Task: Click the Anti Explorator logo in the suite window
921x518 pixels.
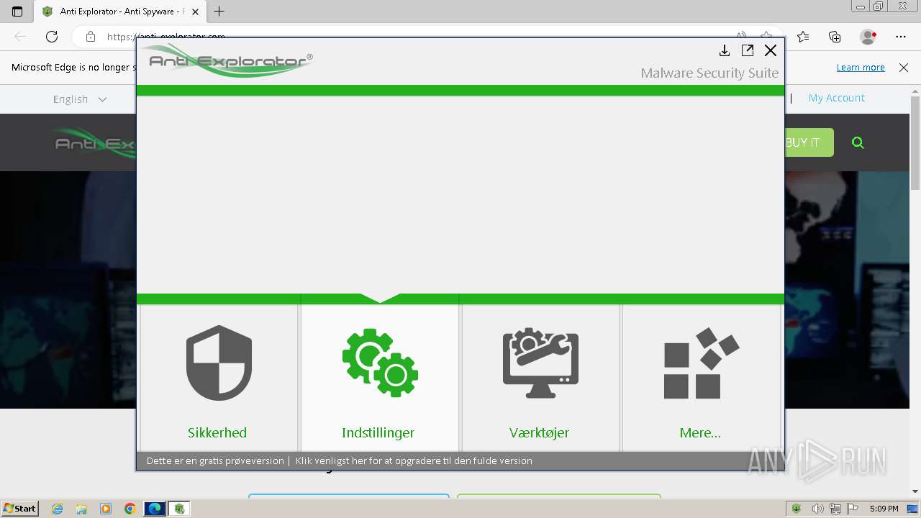Action: (227, 60)
